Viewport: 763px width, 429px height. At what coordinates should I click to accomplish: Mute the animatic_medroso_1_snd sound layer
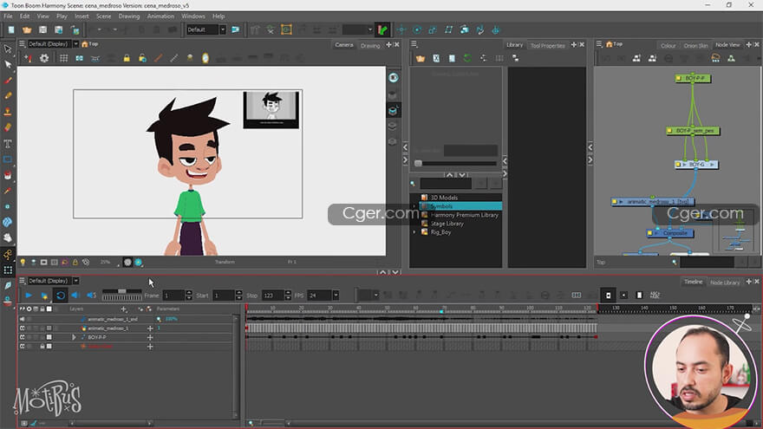coord(23,319)
